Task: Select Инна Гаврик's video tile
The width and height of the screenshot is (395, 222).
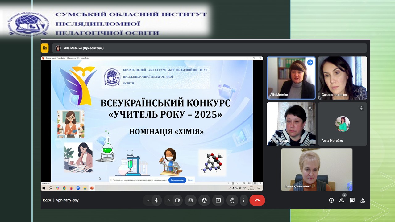Action: [291, 124]
